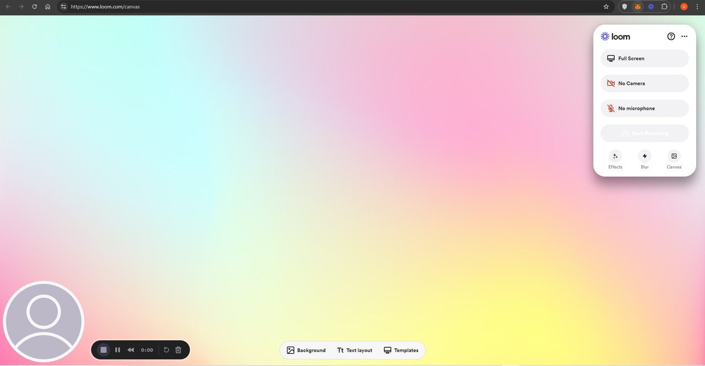Image resolution: width=705 pixels, height=366 pixels.
Task: Select Text layout in the canvas toolbar
Action: [x=355, y=350]
